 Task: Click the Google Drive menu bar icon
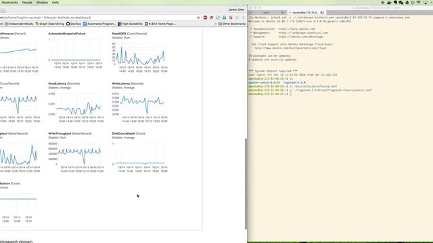(x=407, y=3)
